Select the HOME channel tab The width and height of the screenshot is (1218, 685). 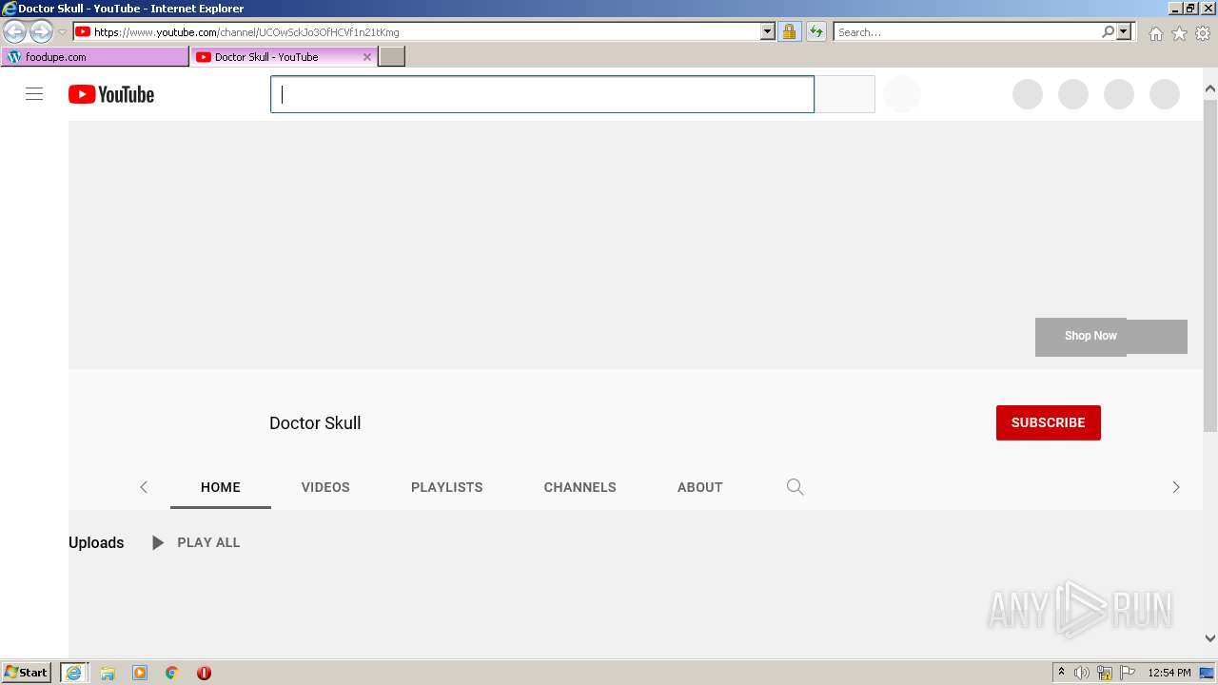221,487
